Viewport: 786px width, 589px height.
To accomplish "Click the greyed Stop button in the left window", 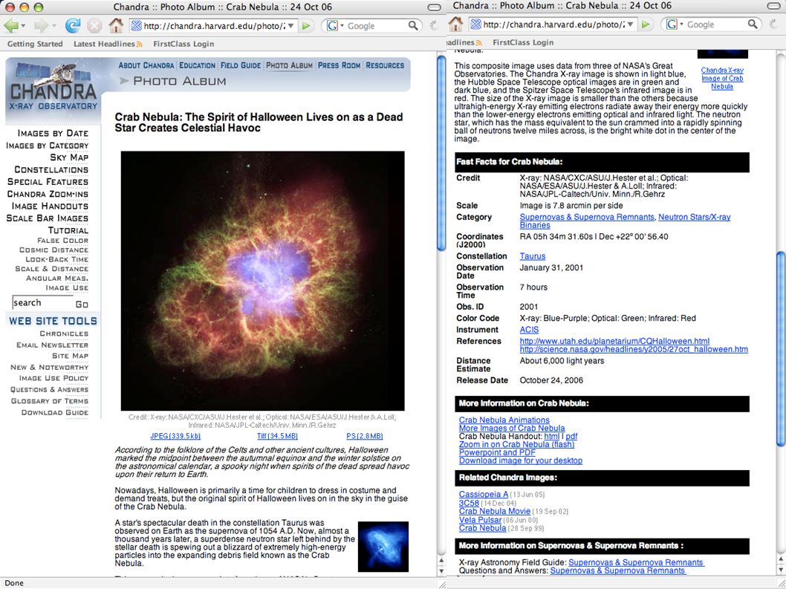I will pyautogui.click(x=94, y=25).
